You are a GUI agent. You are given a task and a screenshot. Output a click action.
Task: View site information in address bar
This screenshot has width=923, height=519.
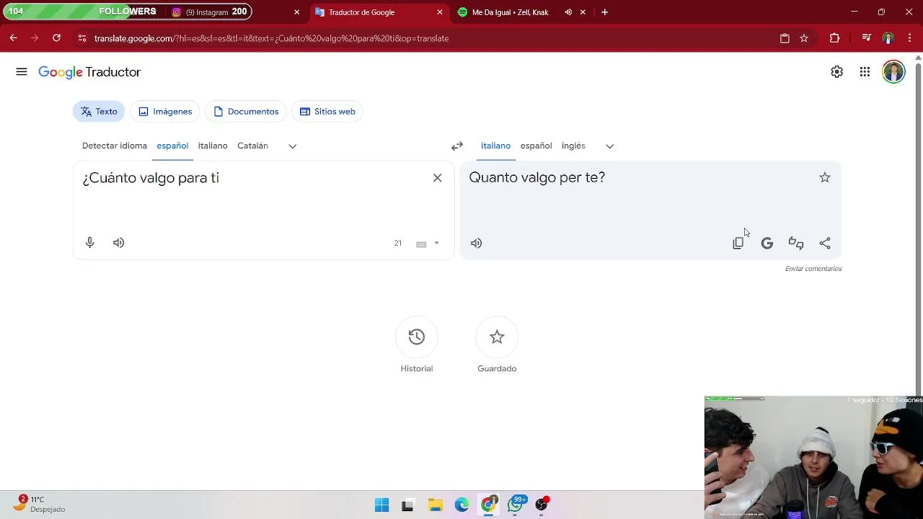(82, 38)
